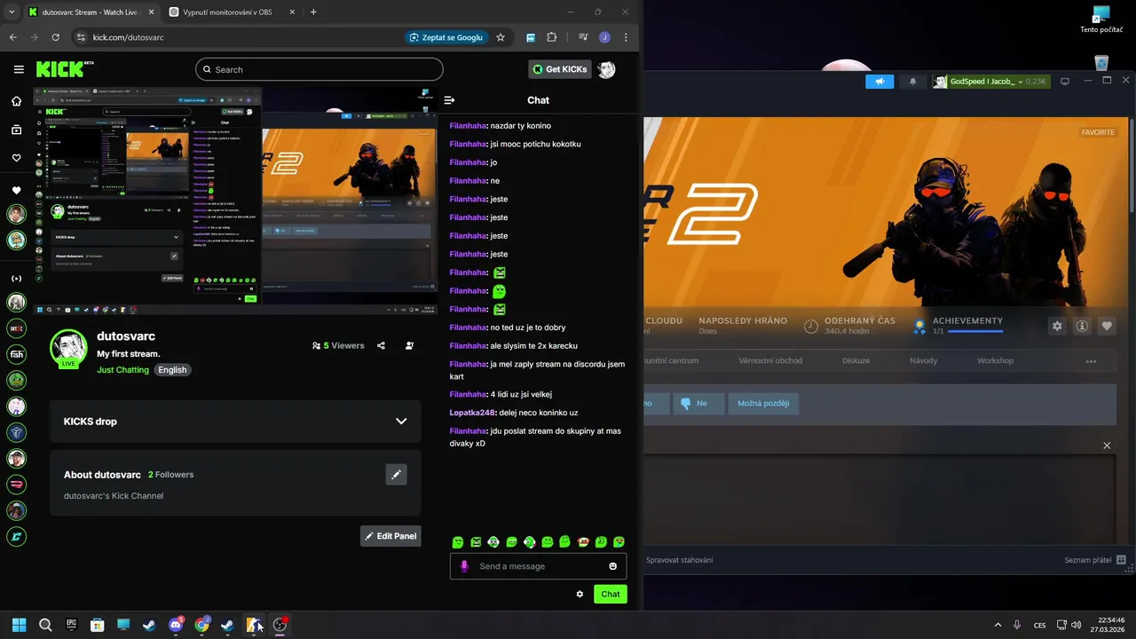
Task: Click the purple microphone icon in message box
Action: click(x=463, y=566)
